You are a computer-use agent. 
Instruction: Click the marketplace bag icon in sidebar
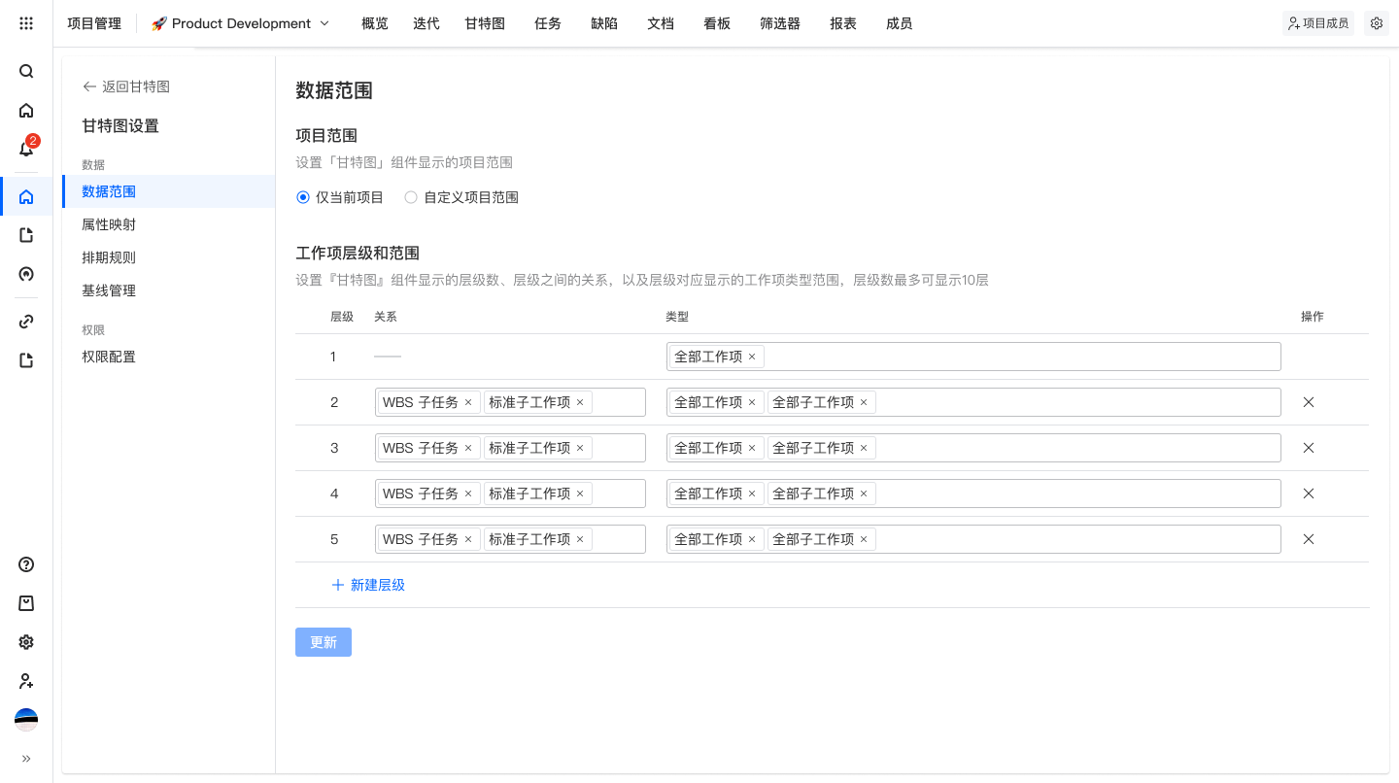coord(26,603)
